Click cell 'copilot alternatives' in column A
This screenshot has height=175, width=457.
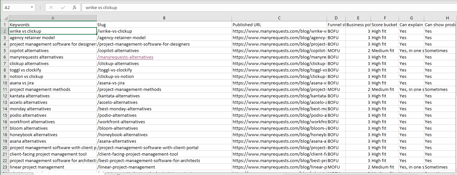[x=53, y=50]
